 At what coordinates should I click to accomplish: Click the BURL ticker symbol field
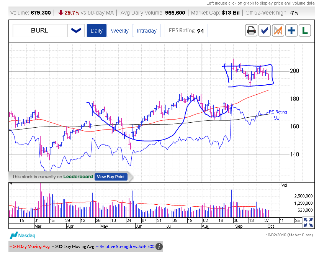point(40,30)
